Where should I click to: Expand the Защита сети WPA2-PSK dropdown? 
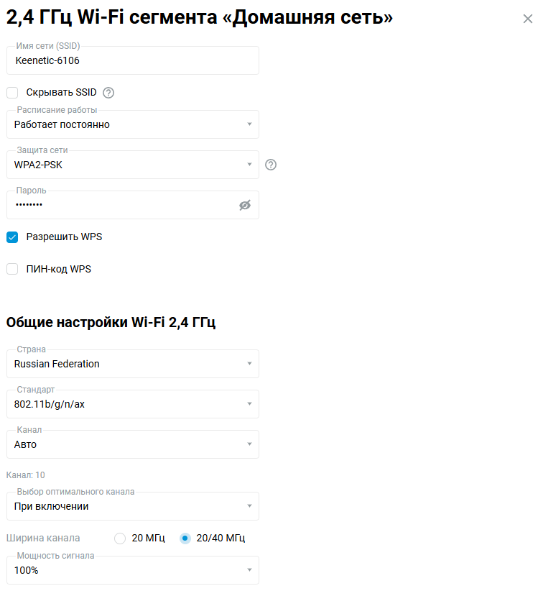point(133,165)
